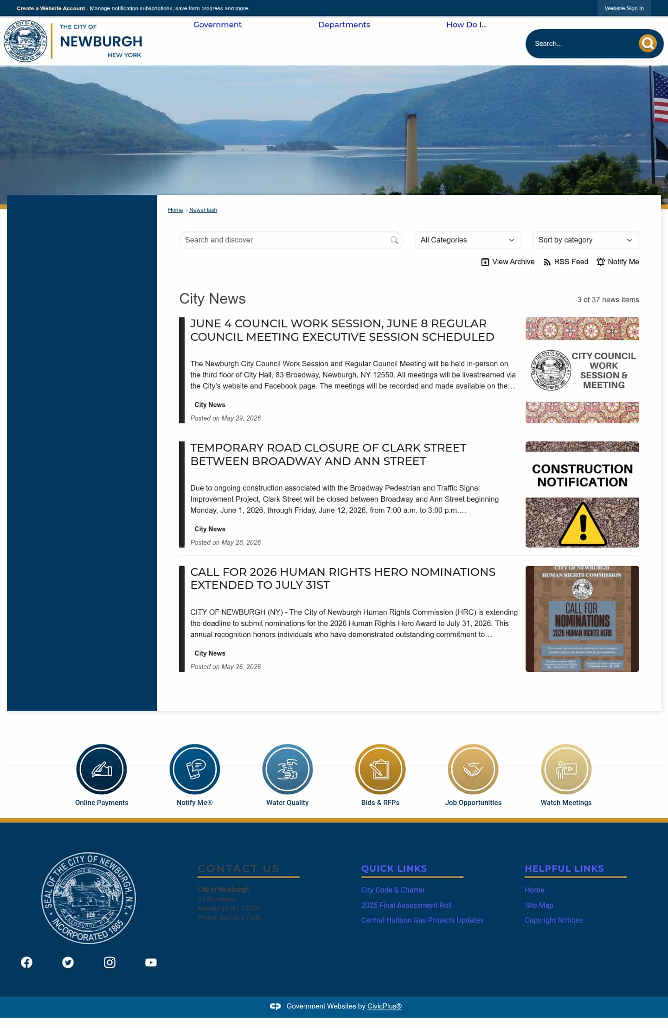Click the Job Opportunities text label

click(473, 803)
